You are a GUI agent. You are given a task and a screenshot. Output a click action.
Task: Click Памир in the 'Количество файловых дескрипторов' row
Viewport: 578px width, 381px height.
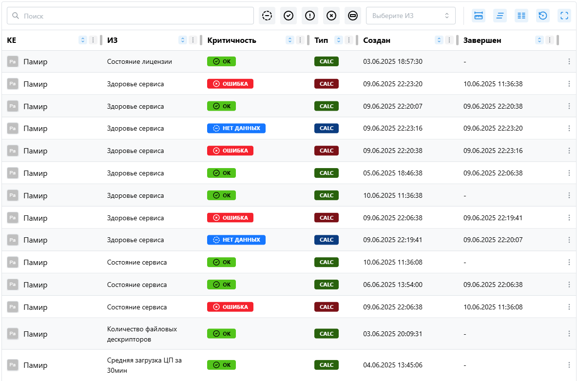click(36, 334)
